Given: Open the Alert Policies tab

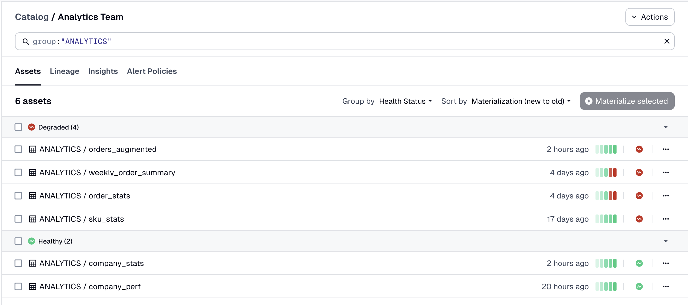Looking at the screenshot, I should point(152,71).
